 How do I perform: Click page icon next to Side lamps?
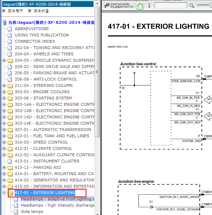pos(16,212)
